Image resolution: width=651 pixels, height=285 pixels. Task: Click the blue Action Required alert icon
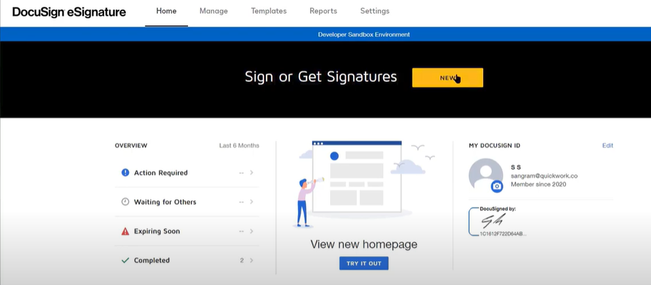[125, 172]
